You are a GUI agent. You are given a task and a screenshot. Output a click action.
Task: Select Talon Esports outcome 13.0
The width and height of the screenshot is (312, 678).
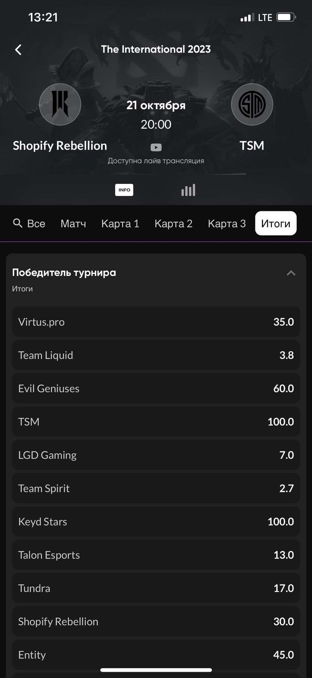[x=156, y=555]
